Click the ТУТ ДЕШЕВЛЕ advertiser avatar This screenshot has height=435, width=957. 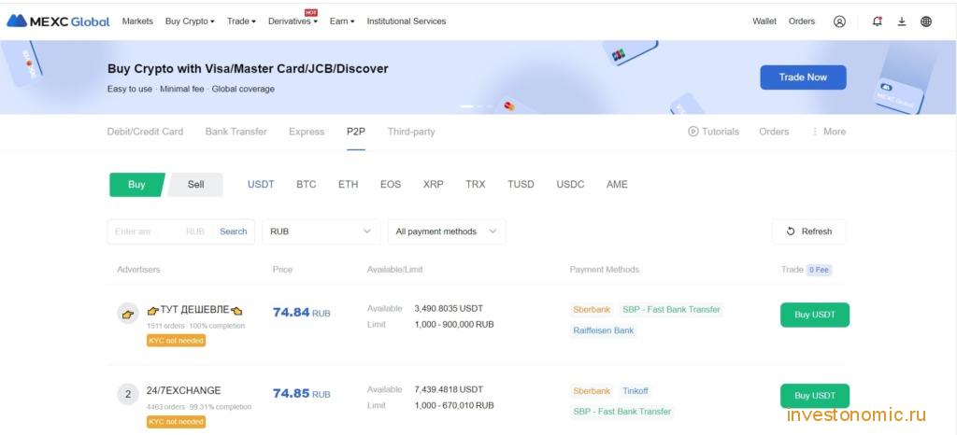(x=127, y=315)
